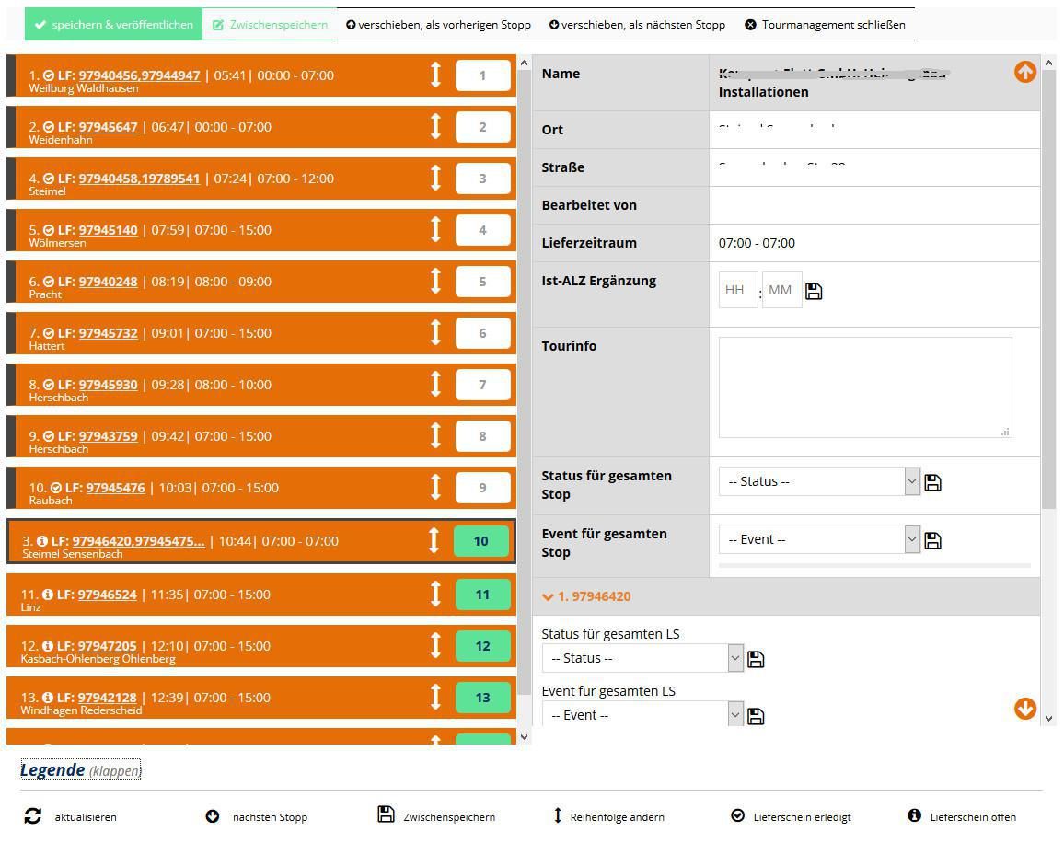Image resolution: width=1064 pixels, height=843 pixels.
Task: Select verschieben, als vorherigen Stopp
Action: pyautogui.click(x=438, y=25)
